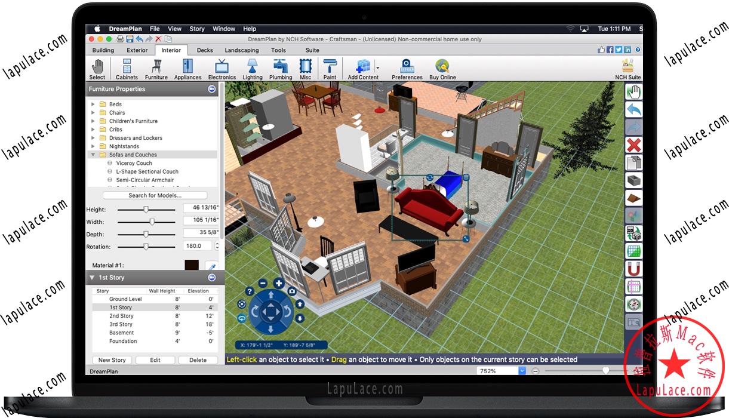Delete with the red X in right toolbar
This screenshot has width=729, height=418.
coord(633,145)
